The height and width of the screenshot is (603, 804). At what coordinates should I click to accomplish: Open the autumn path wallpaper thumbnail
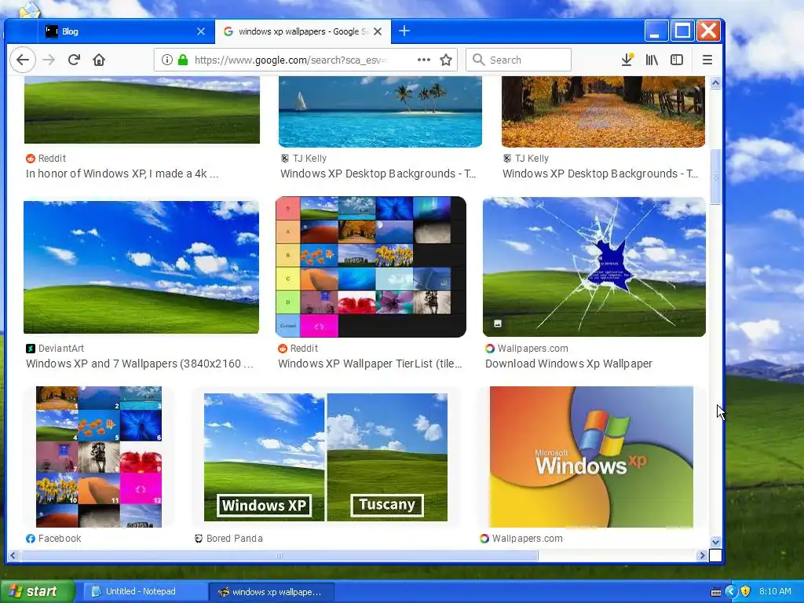603,111
